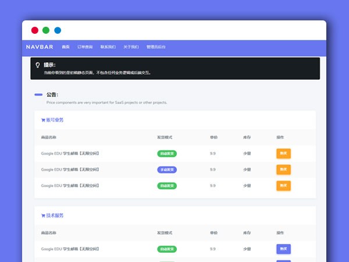Click the cart icon beside 技术服务
Viewport: 349px width, 262px height.
click(x=43, y=216)
